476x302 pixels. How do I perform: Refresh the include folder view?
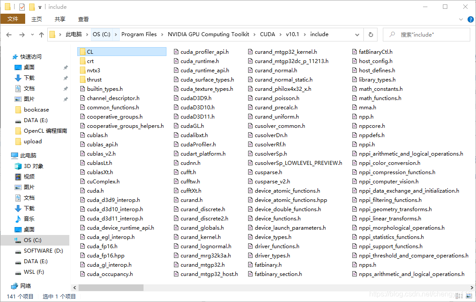click(370, 34)
